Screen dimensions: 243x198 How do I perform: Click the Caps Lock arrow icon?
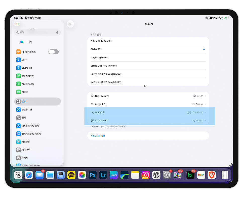92,96
